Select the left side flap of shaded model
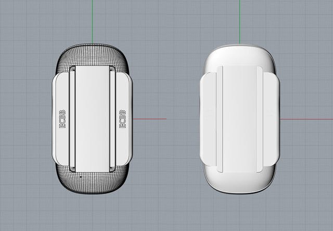The image size is (333, 231). [x=208, y=119]
